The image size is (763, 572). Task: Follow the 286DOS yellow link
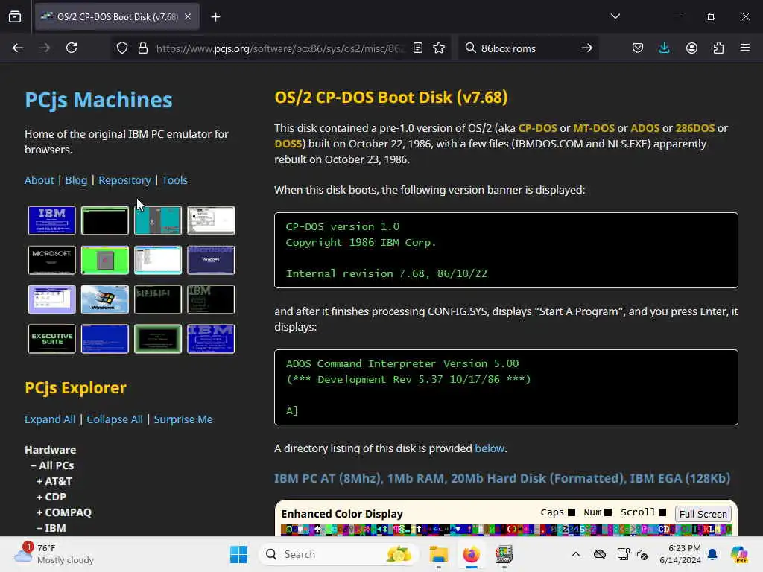point(695,128)
